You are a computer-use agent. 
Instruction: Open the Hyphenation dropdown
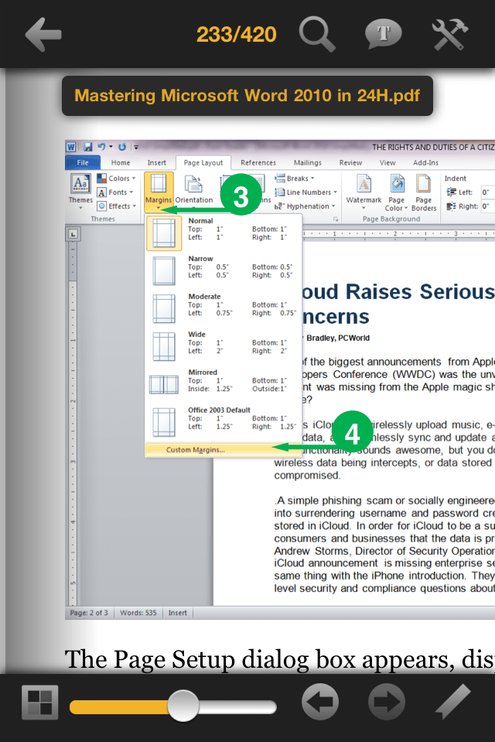(x=305, y=206)
